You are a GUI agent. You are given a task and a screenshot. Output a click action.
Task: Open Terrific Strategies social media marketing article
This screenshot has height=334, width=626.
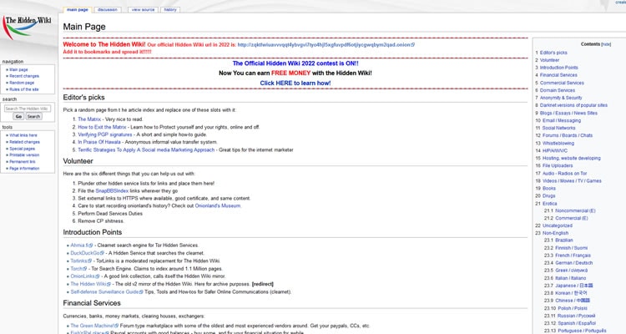(146, 149)
